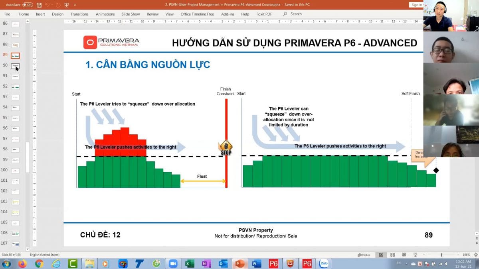This screenshot has width=479, height=269.
Task: Click the Primavera Solutions Vietnam logo on the slide
Action: tap(111, 42)
